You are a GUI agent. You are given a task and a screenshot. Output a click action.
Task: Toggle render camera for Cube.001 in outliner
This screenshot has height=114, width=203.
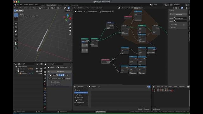click(41, 73)
